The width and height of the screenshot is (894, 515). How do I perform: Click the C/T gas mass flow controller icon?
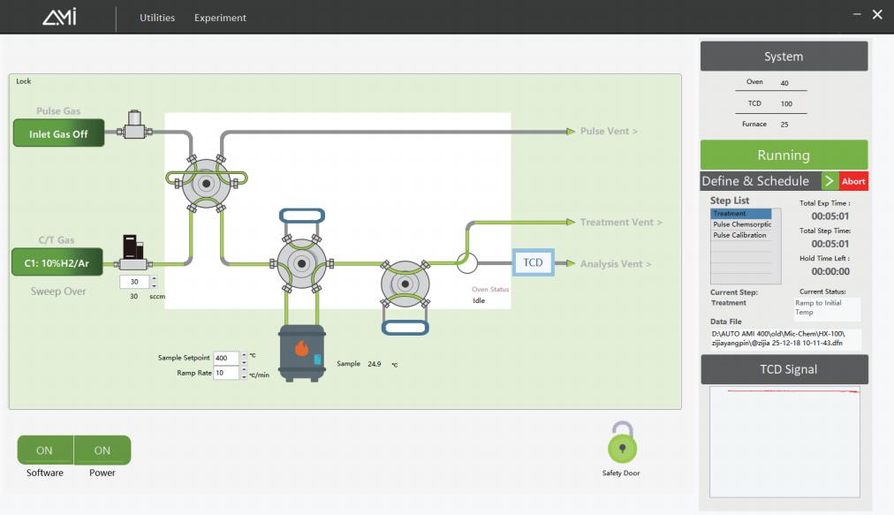[x=132, y=254]
